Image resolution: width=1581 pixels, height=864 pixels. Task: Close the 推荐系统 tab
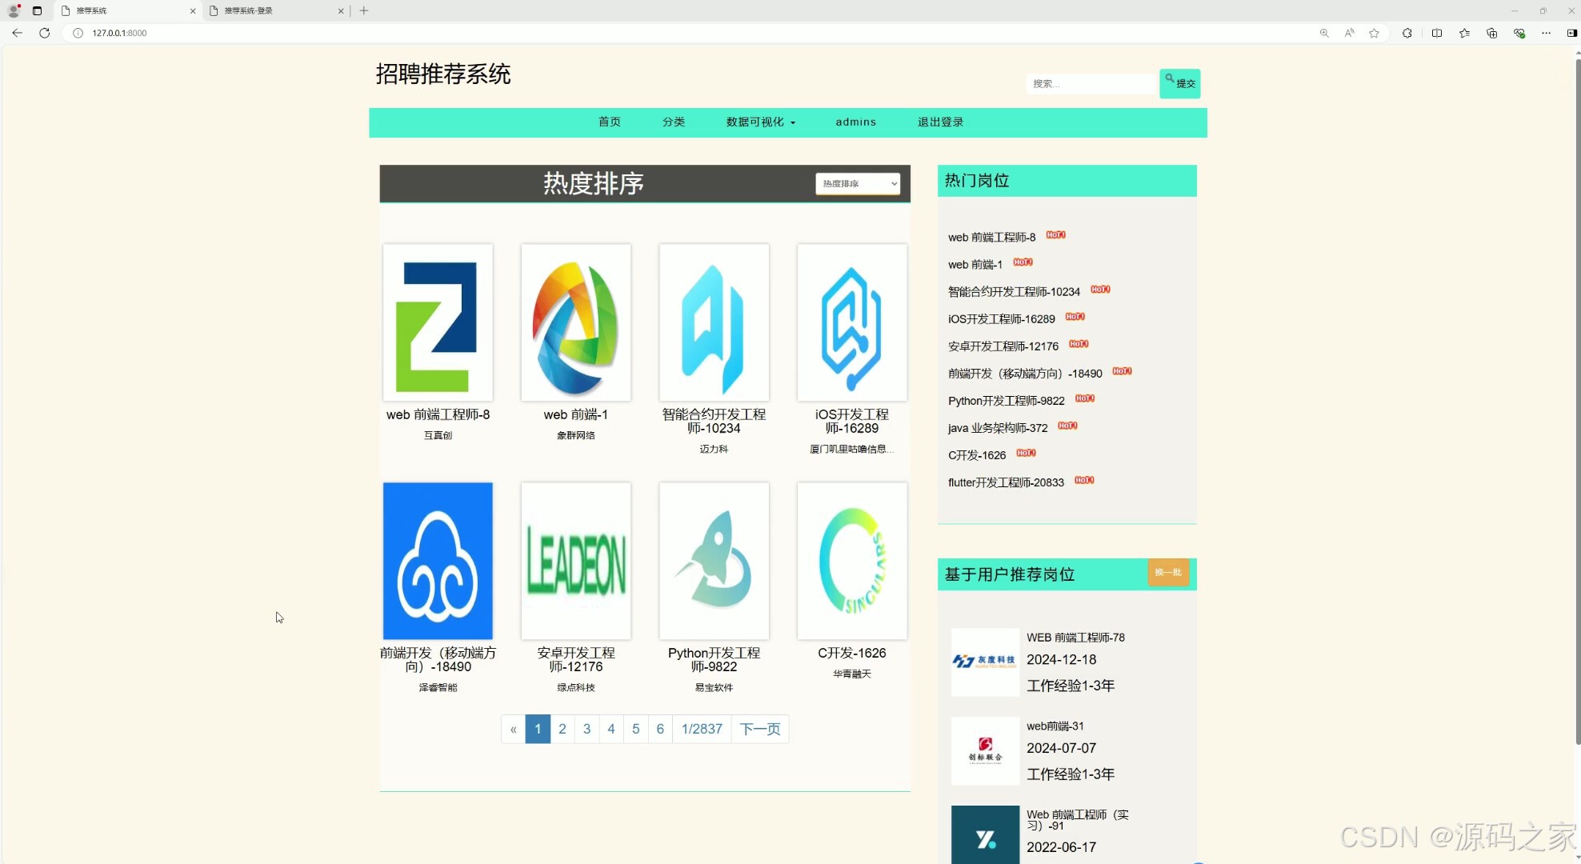(x=193, y=11)
